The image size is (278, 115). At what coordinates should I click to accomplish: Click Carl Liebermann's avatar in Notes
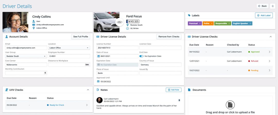tap(99, 100)
